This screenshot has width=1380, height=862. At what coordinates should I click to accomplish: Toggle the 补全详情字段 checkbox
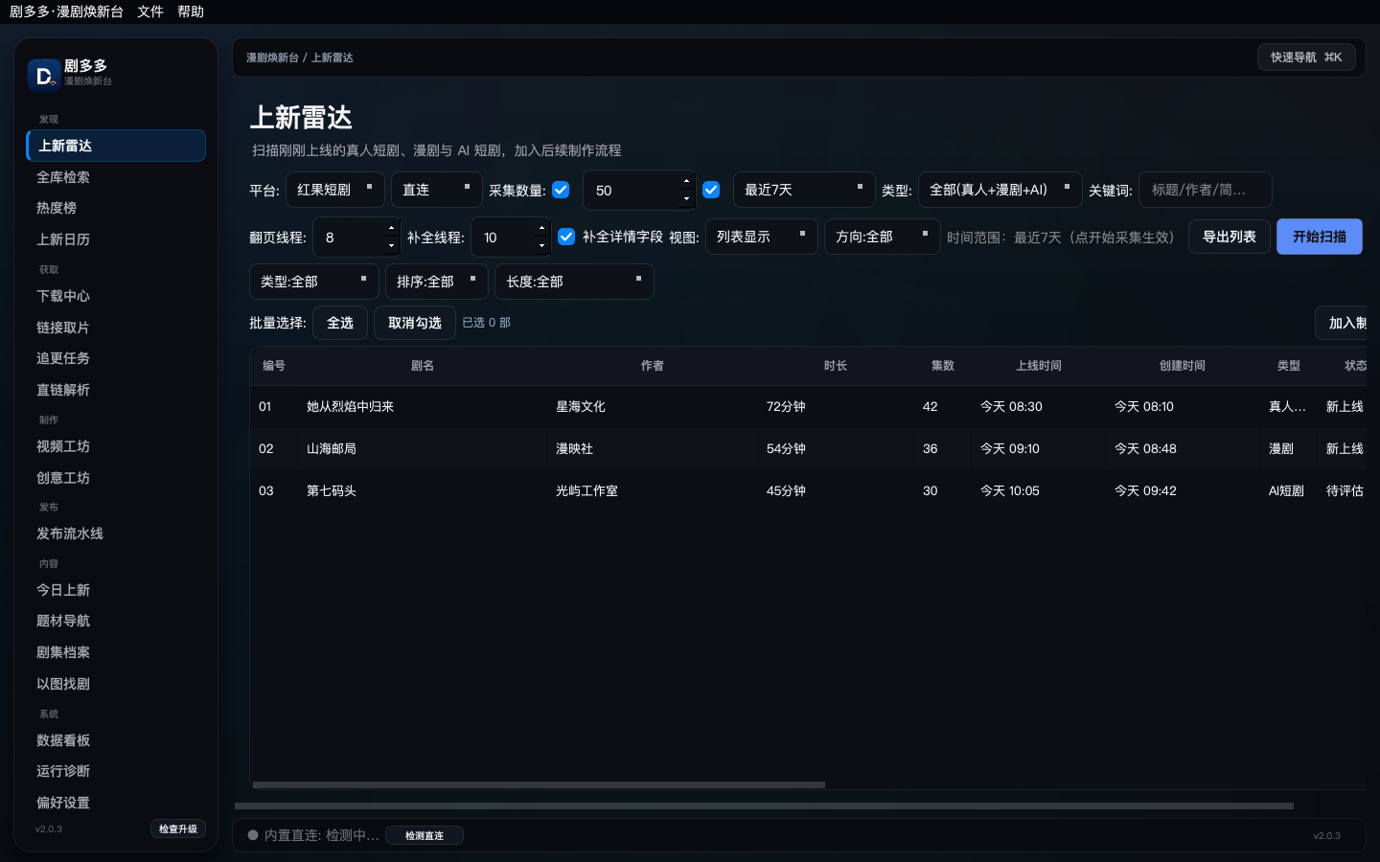[x=566, y=237]
